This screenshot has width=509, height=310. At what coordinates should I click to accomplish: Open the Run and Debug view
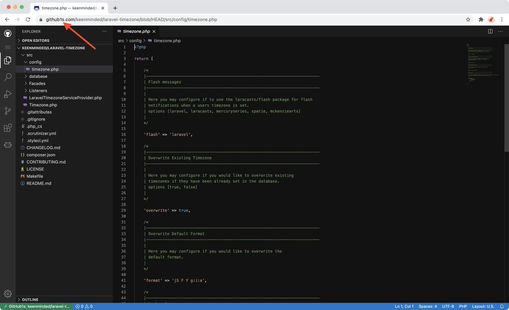(x=8, y=94)
